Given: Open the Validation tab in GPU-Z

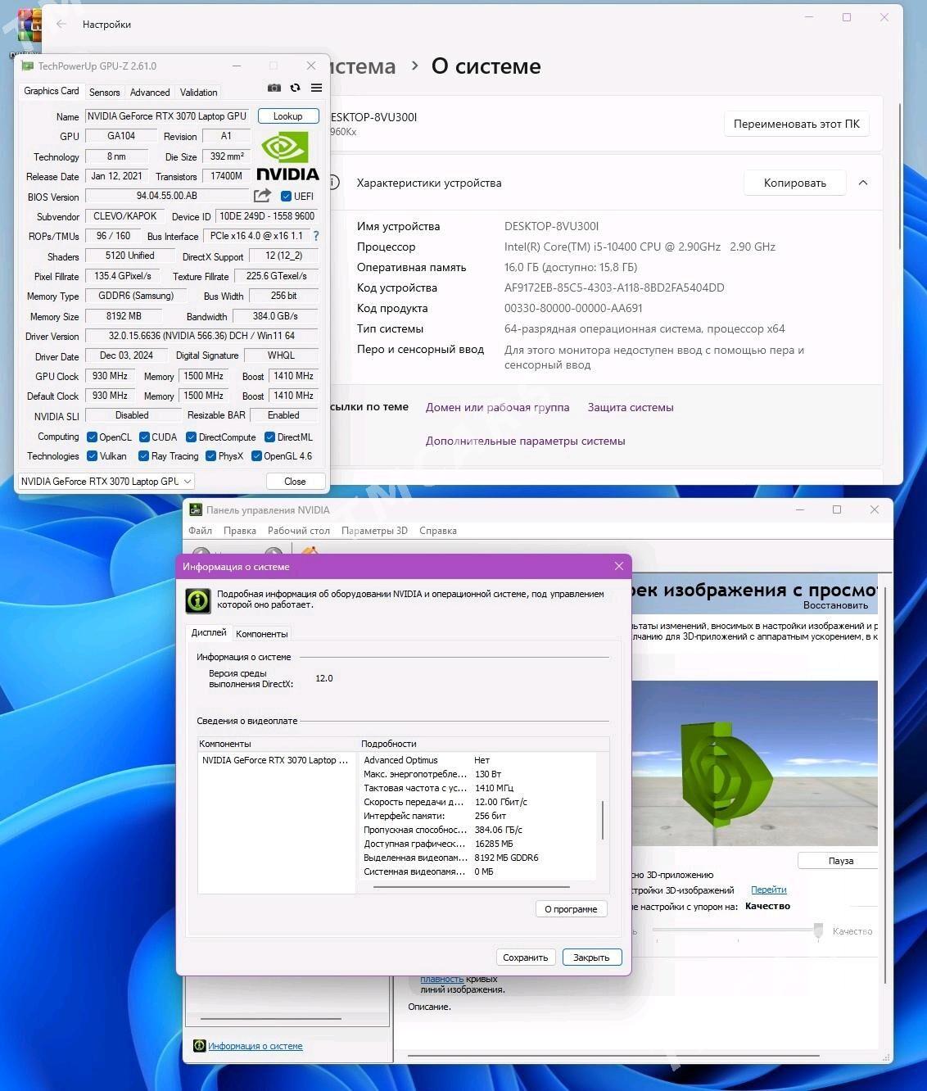Looking at the screenshot, I should click(199, 93).
